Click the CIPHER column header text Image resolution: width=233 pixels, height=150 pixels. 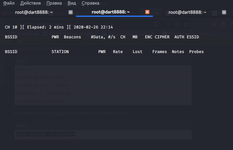pos(162,37)
